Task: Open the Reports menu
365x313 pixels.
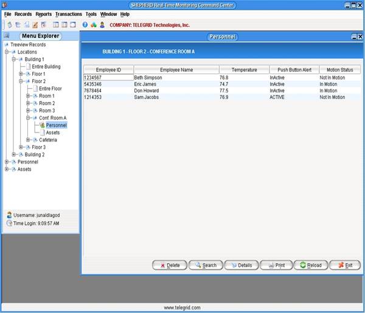Action: click(x=44, y=14)
